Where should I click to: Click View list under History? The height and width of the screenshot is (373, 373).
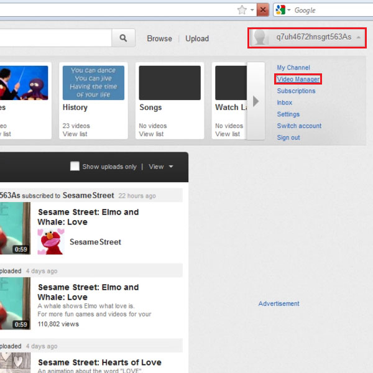pos(75,134)
